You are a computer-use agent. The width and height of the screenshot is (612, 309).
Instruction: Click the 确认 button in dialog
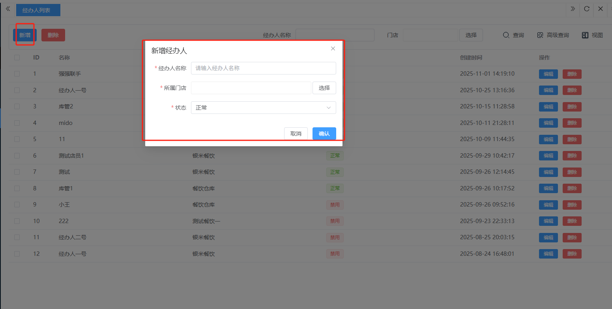[324, 134]
